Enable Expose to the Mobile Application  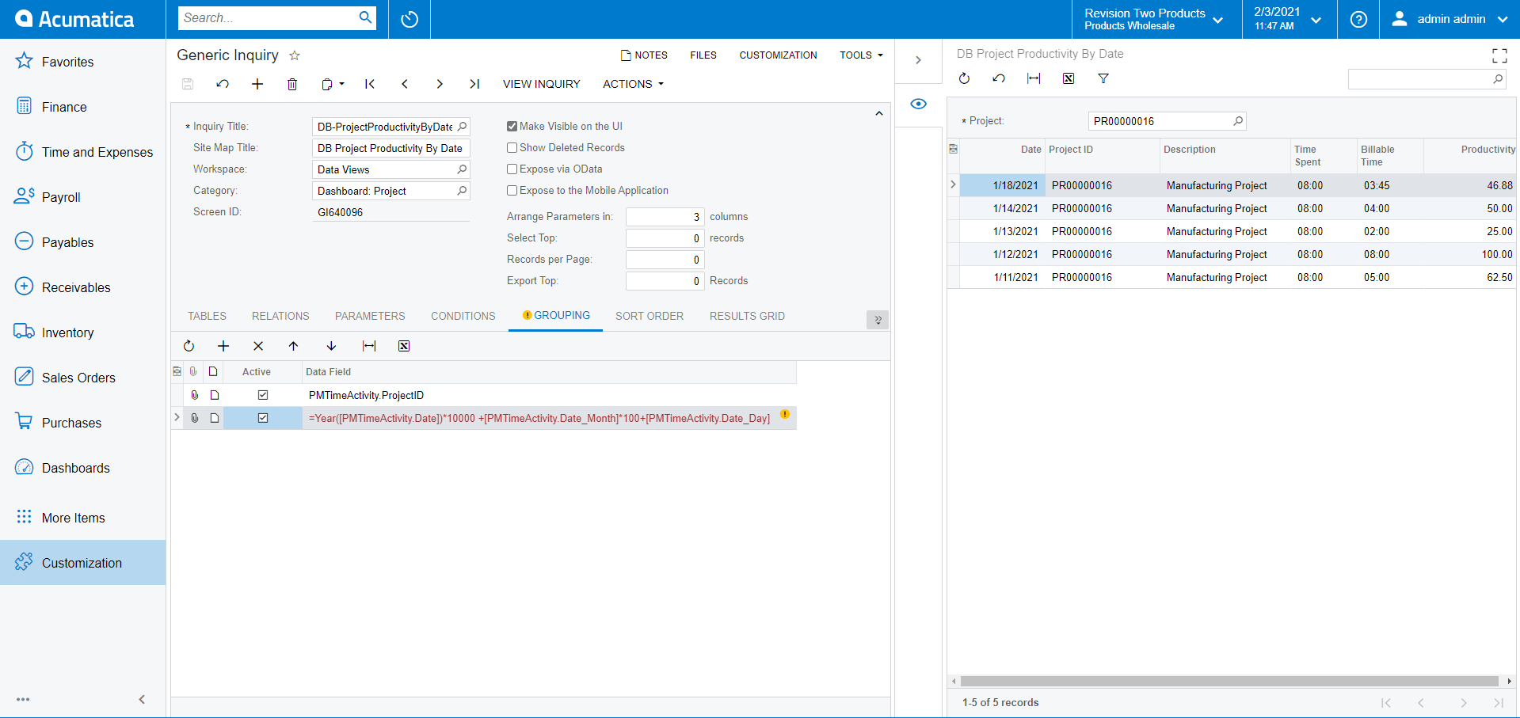pyautogui.click(x=512, y=190)
